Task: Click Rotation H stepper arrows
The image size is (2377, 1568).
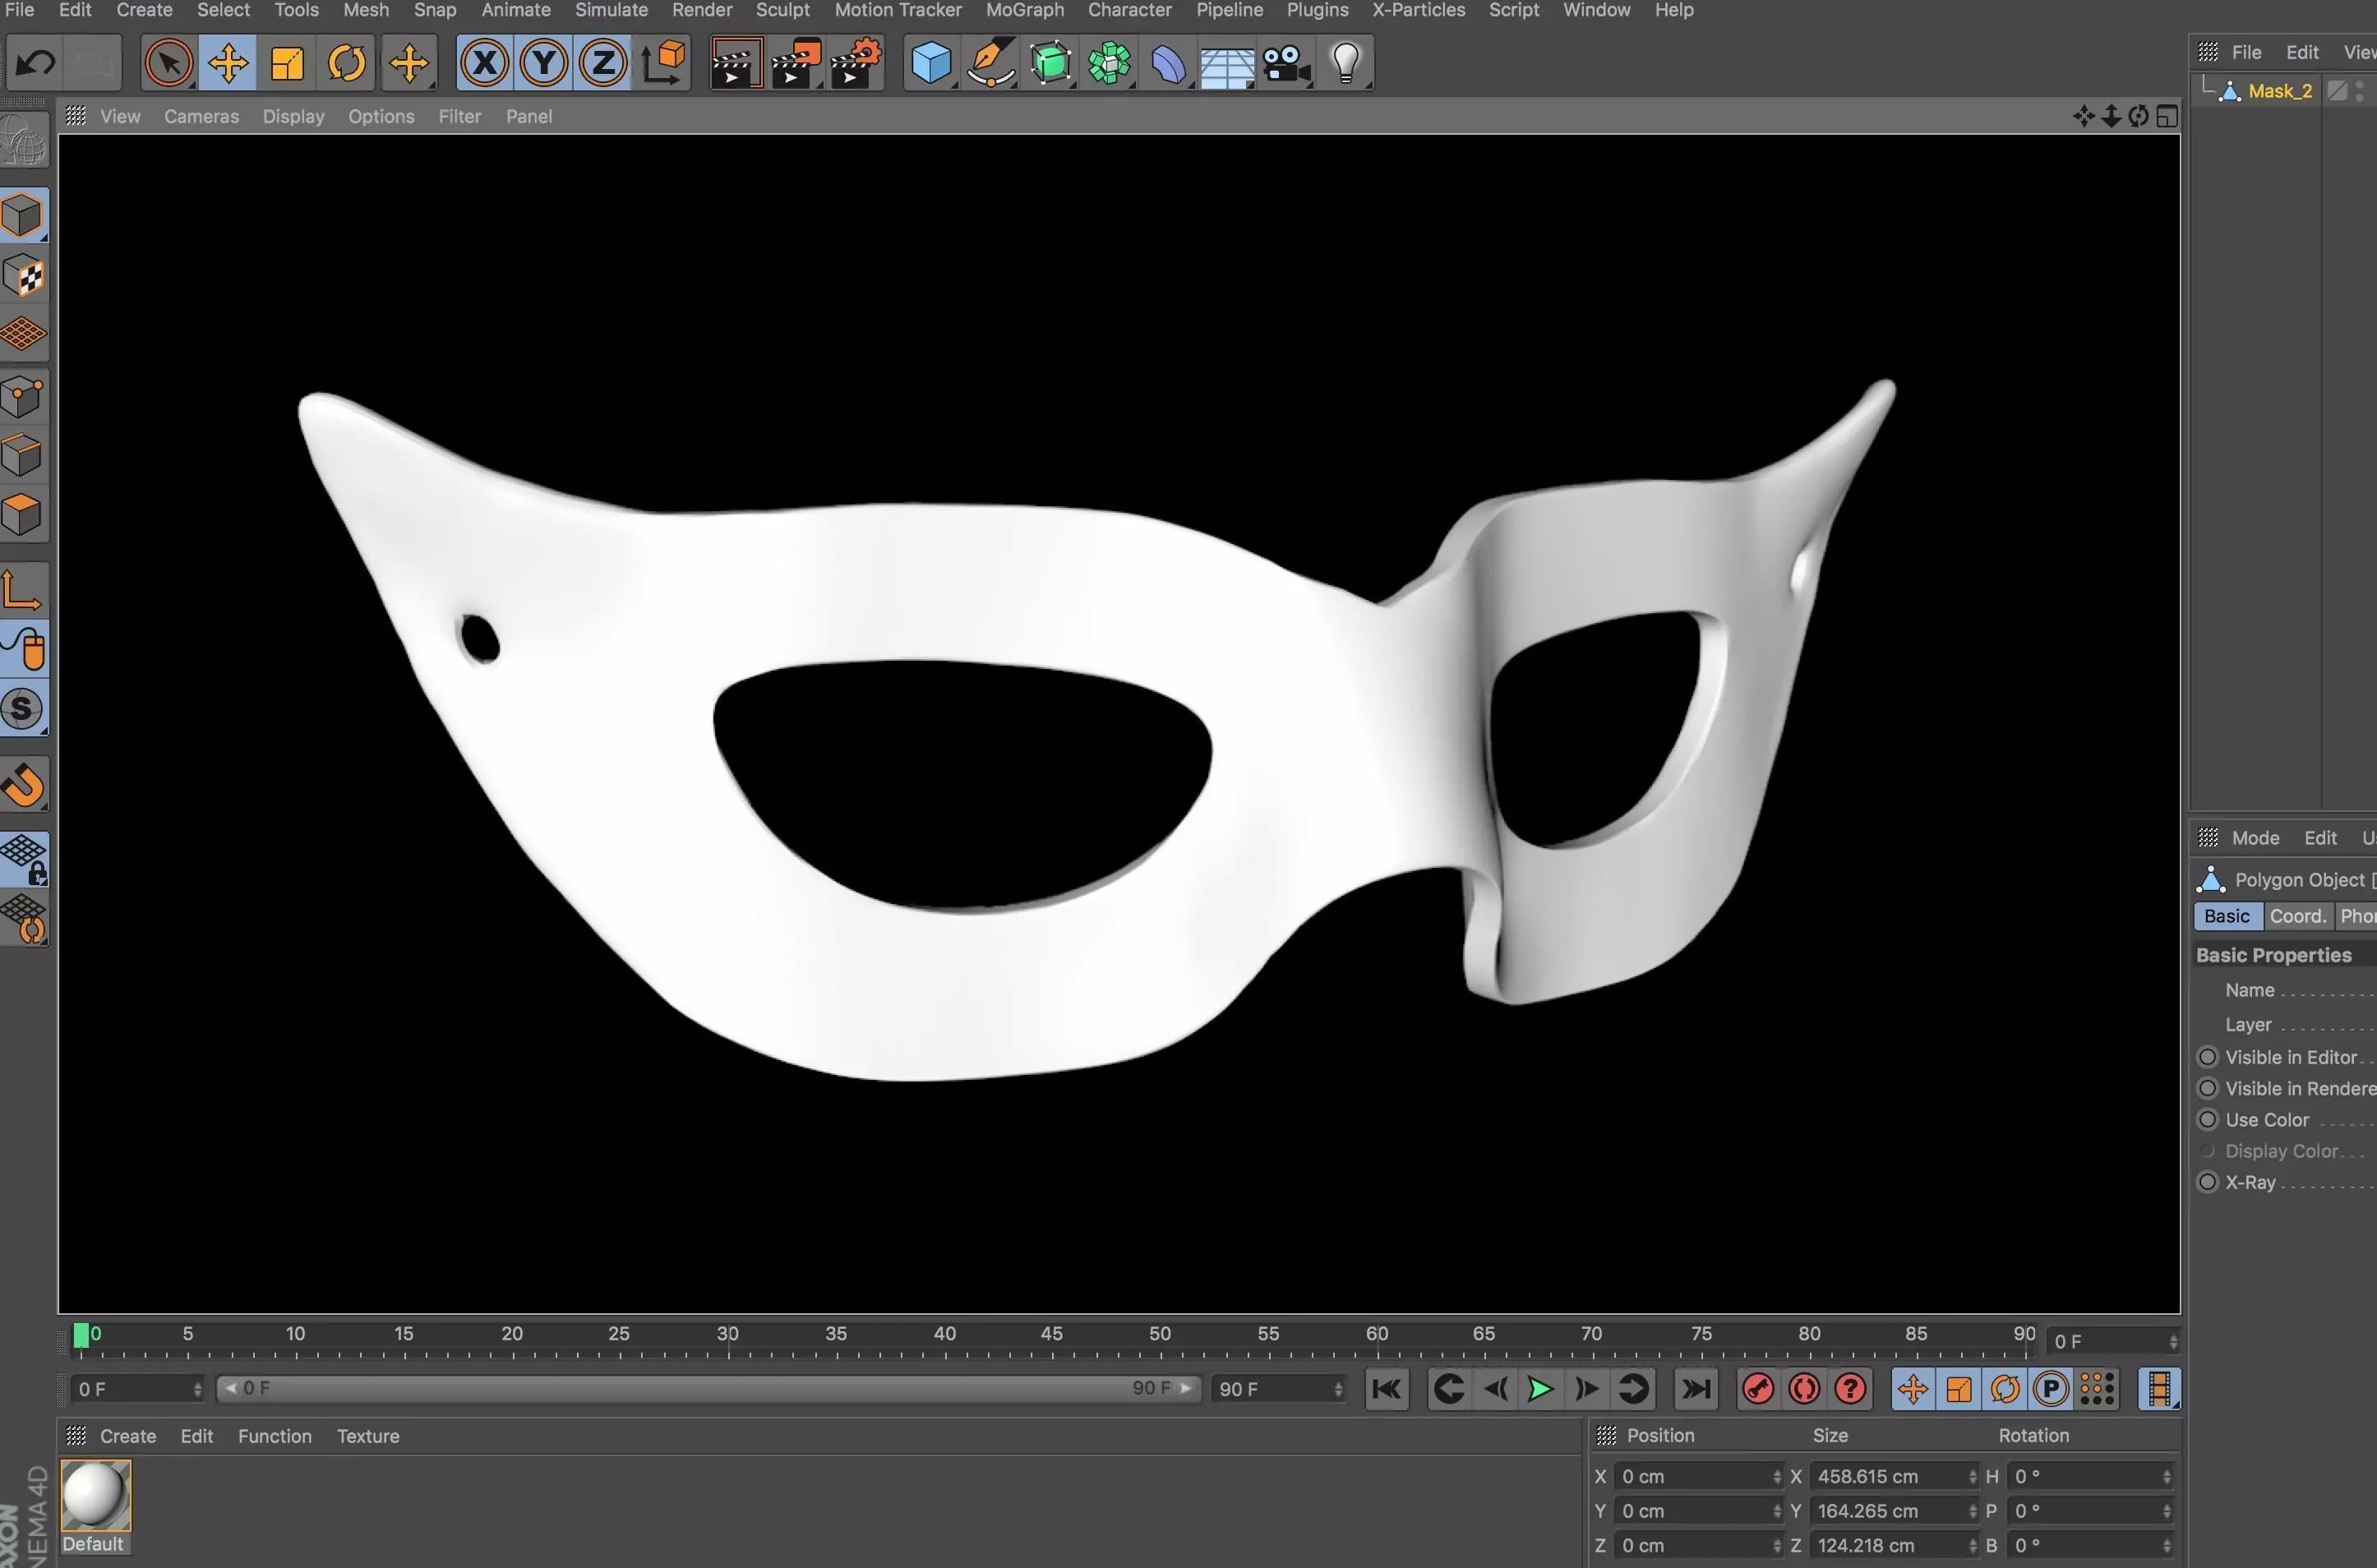Action: pos(2166,1476)
